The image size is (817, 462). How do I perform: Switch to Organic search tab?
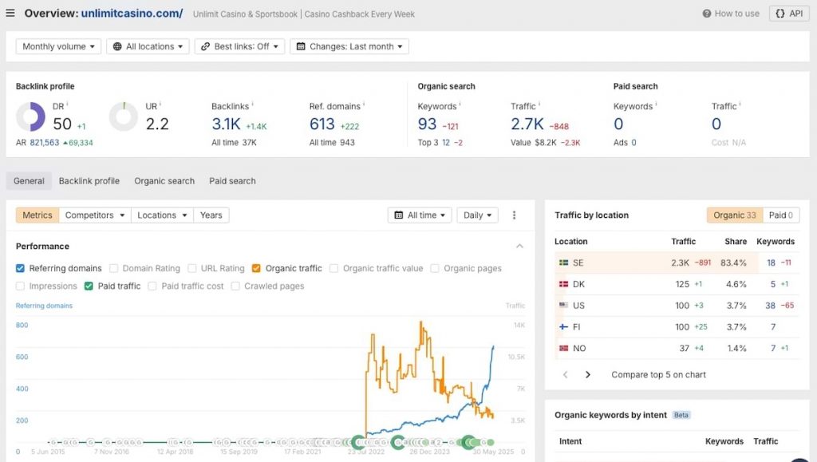click(x=164, y=181)
